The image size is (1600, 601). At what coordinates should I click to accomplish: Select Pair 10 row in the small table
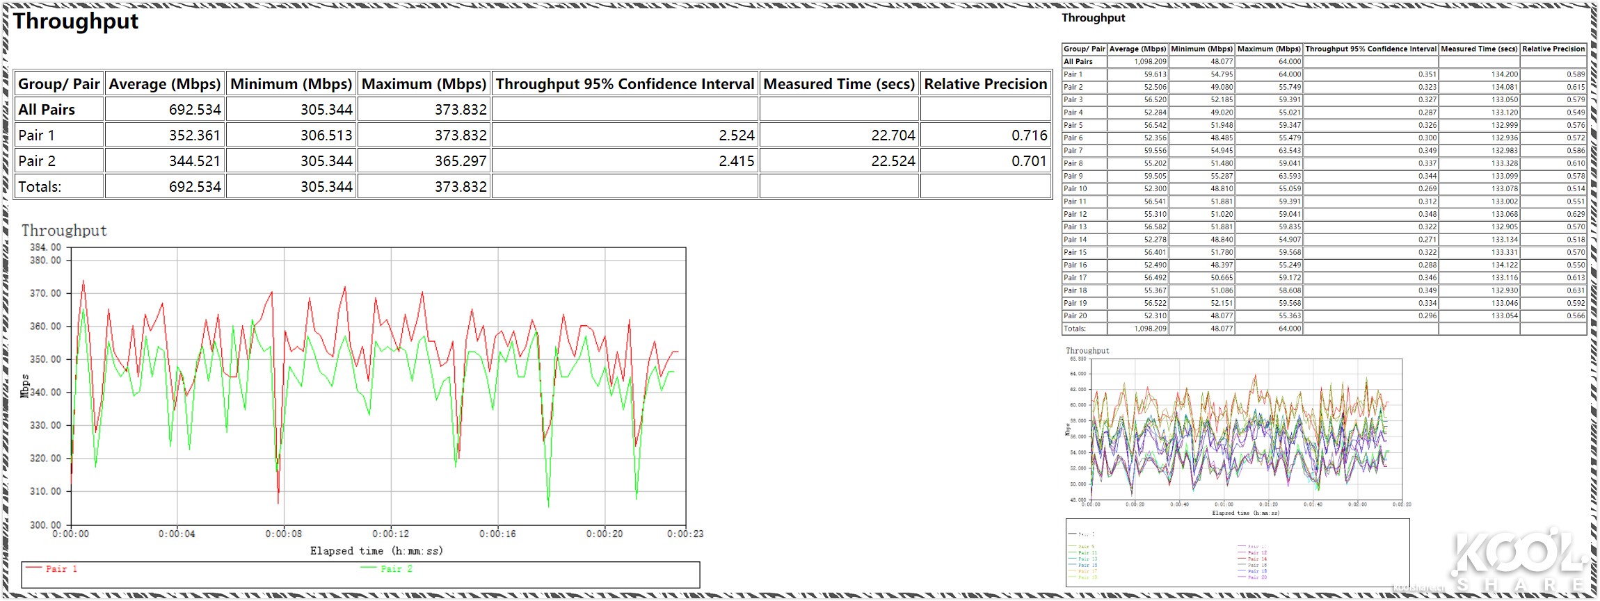[x=1324, y=189]
